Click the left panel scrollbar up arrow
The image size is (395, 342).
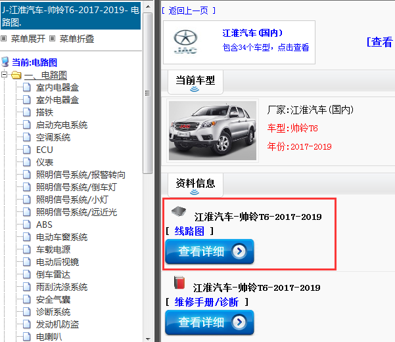(148, 7)
